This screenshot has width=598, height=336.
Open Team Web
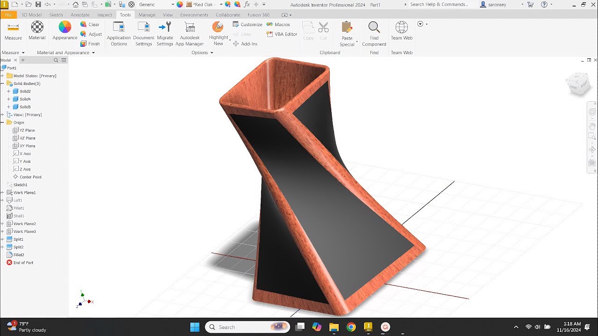click(x=402, y=31)
